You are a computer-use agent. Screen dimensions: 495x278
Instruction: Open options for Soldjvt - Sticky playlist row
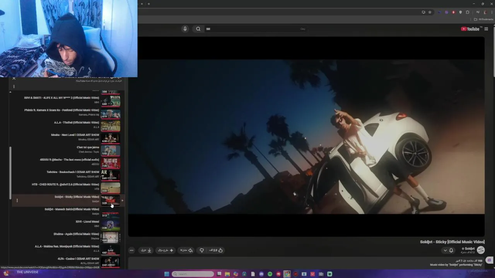tap(17, 200)
